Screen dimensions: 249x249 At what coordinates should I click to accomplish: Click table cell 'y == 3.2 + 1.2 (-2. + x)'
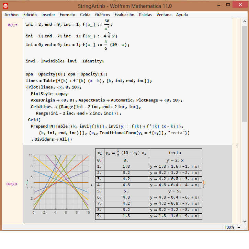176,173
